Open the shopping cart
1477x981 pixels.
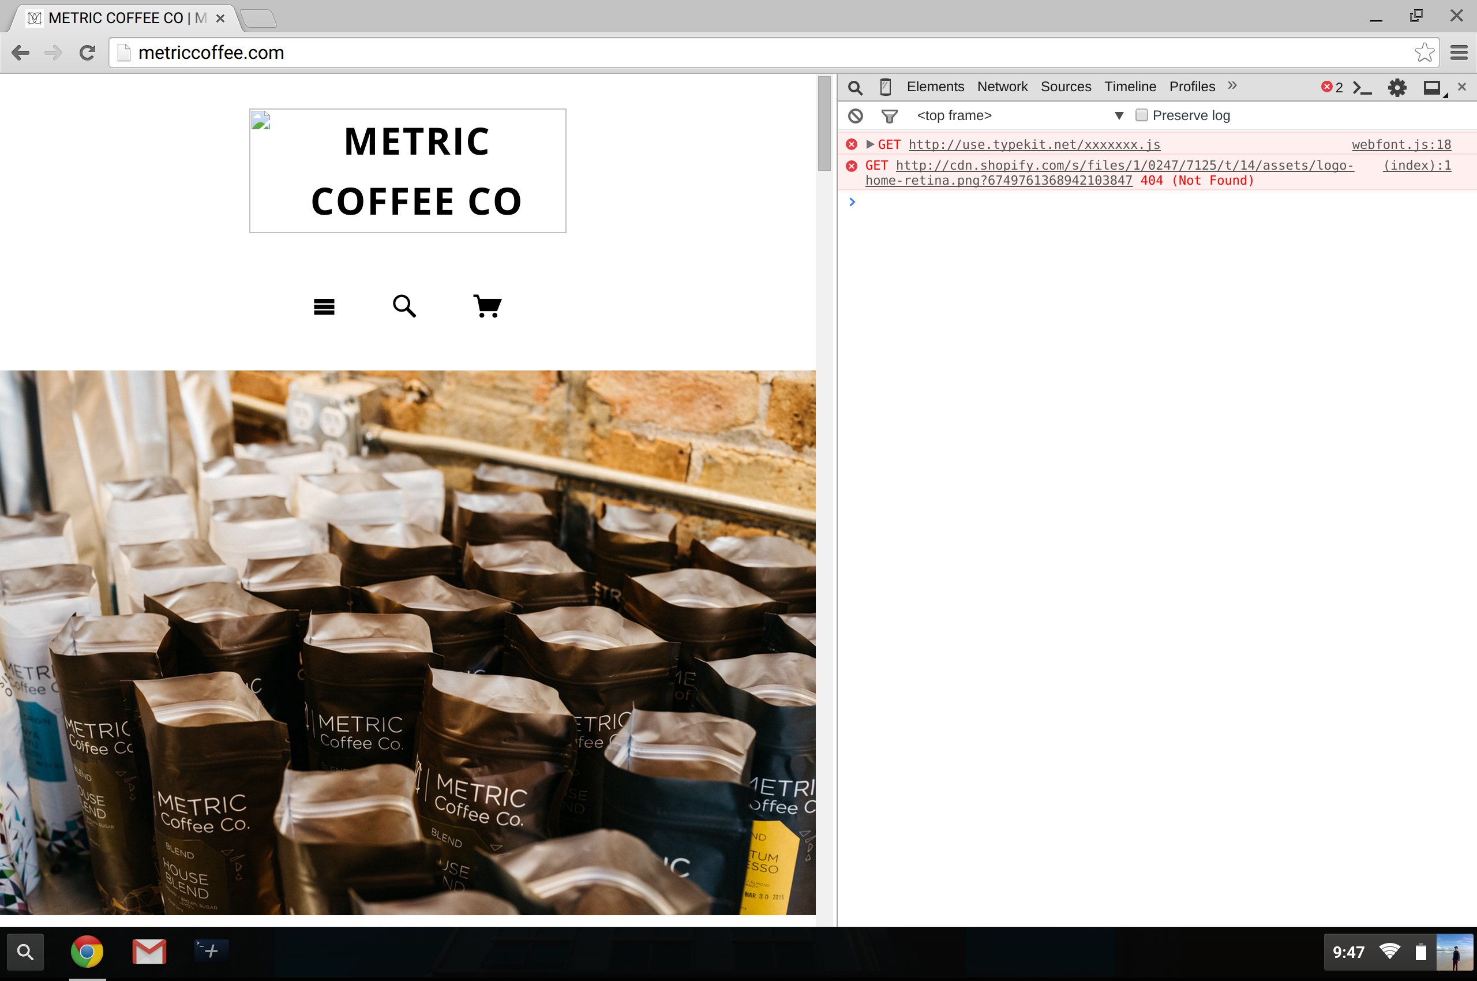click(x=488, y=306)
